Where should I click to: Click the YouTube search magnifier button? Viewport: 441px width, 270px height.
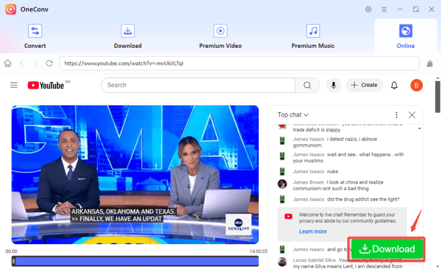(307, 85)
